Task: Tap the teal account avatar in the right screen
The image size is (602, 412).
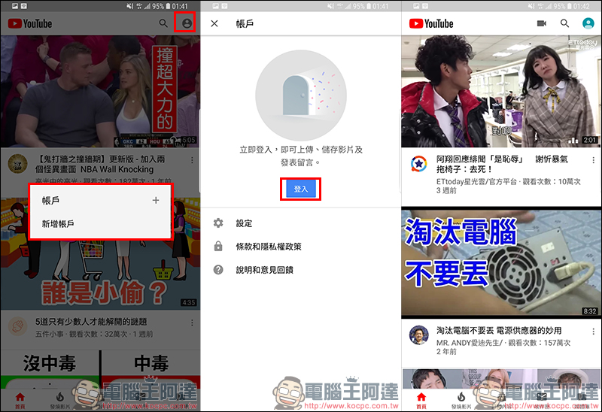Action: (x=588, y=23)
